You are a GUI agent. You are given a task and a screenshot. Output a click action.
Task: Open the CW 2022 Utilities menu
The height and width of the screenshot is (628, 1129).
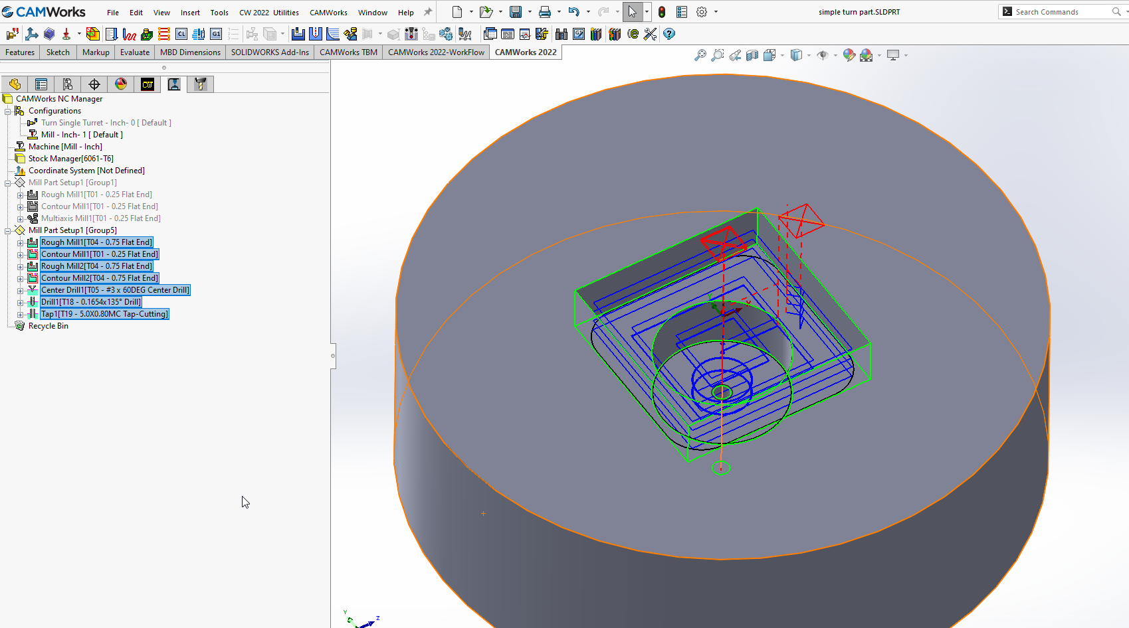[269, 13]
